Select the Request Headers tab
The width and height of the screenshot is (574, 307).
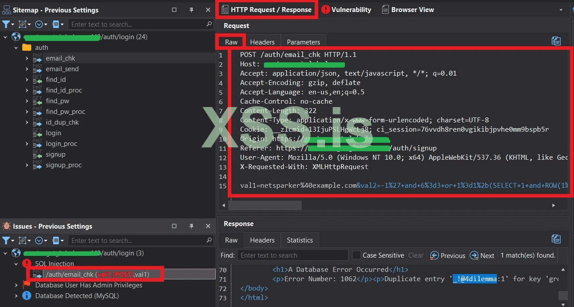(x=262, y=42)
